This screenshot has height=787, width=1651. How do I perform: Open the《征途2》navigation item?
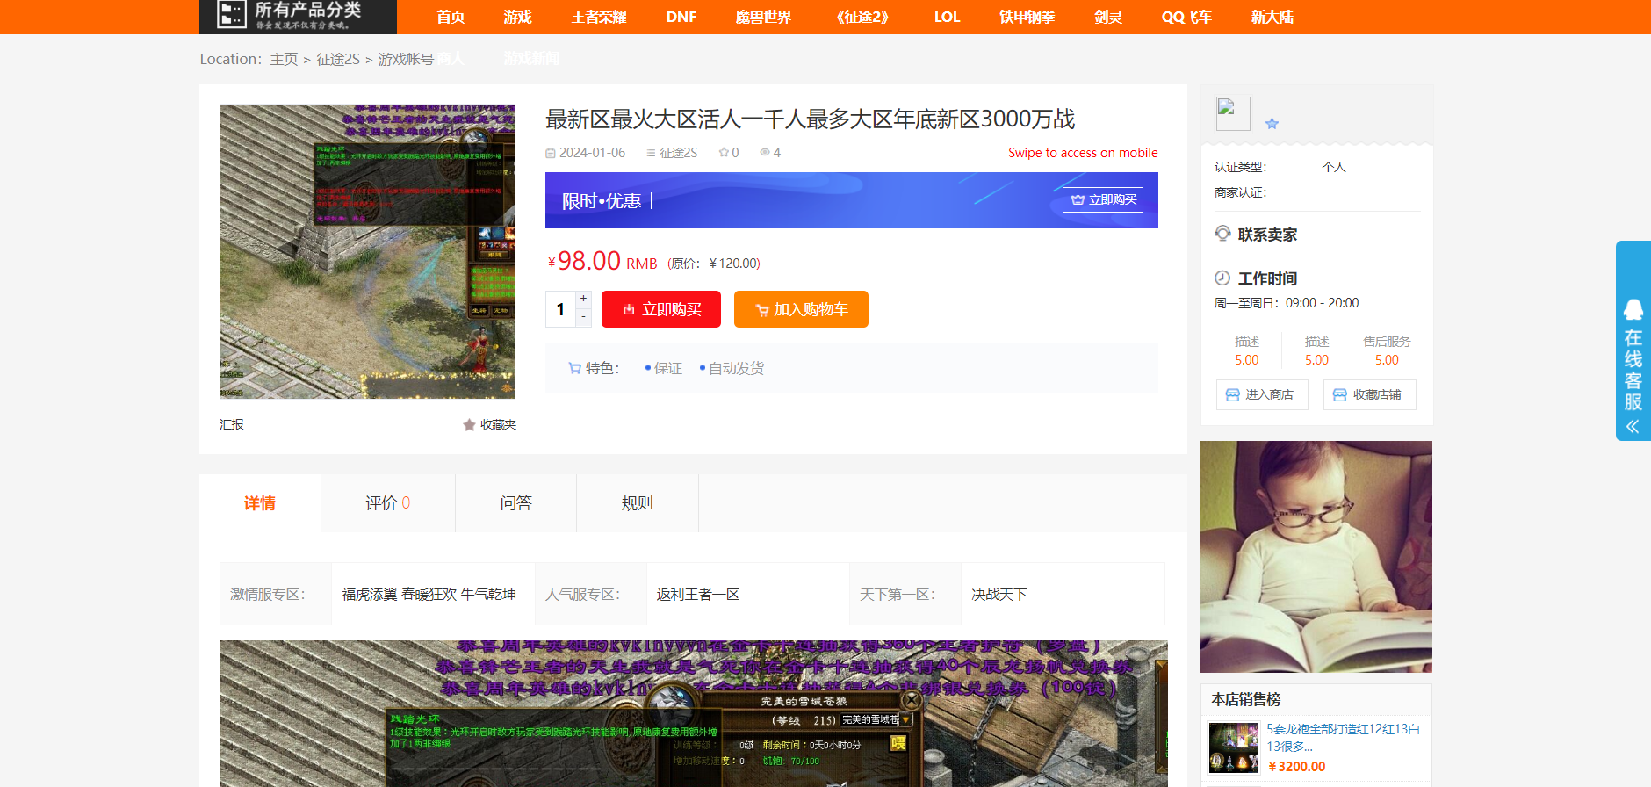[x=862, y=17]
